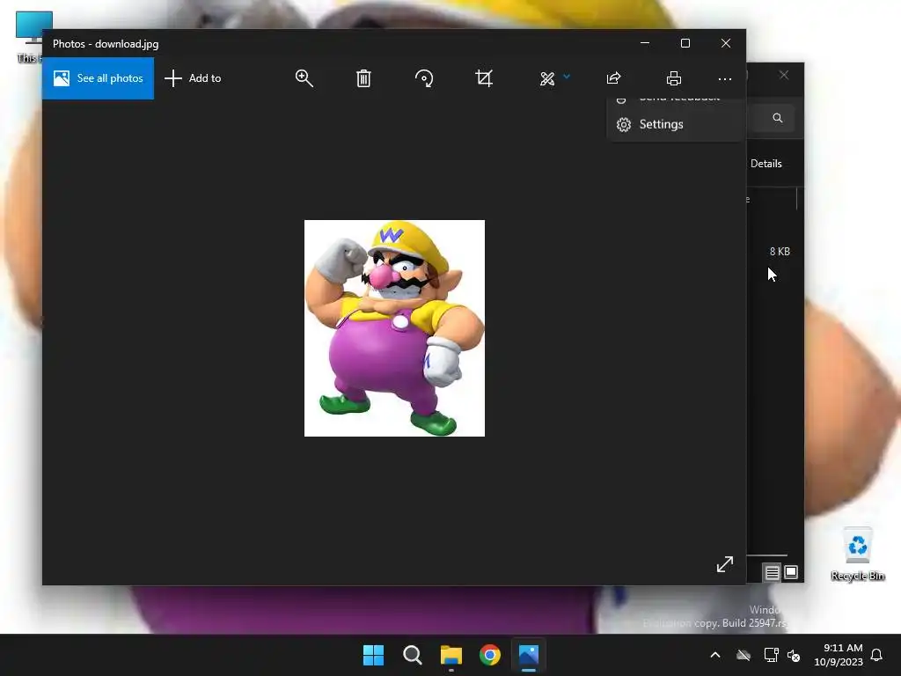Zoom in using the magnifier icon
Image resolution: width=901 pixels, height=676 pixels.
(x=304, y=78)
